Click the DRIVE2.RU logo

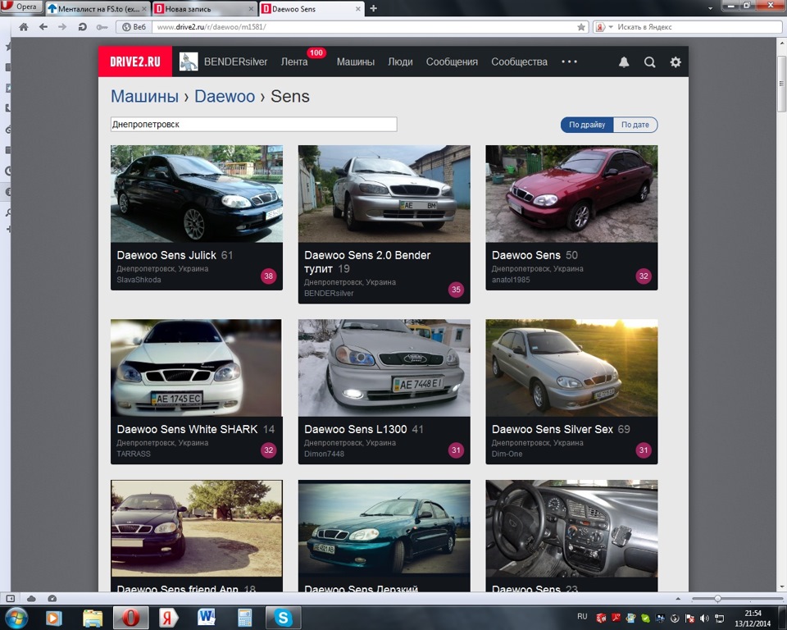135,62
